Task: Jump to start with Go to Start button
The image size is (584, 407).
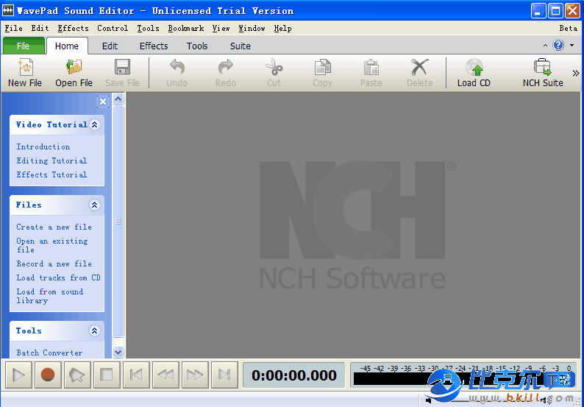Action: [136, 375]
